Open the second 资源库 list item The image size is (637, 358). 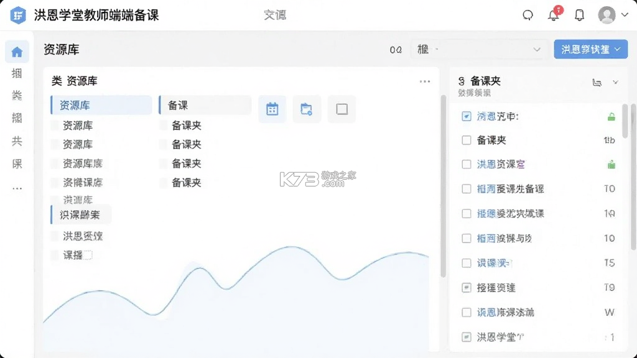tap(77, 144)
